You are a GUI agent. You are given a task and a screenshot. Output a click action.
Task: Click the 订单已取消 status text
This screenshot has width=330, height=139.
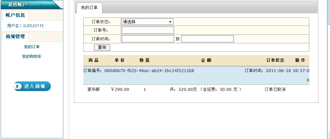pos(275,90)
